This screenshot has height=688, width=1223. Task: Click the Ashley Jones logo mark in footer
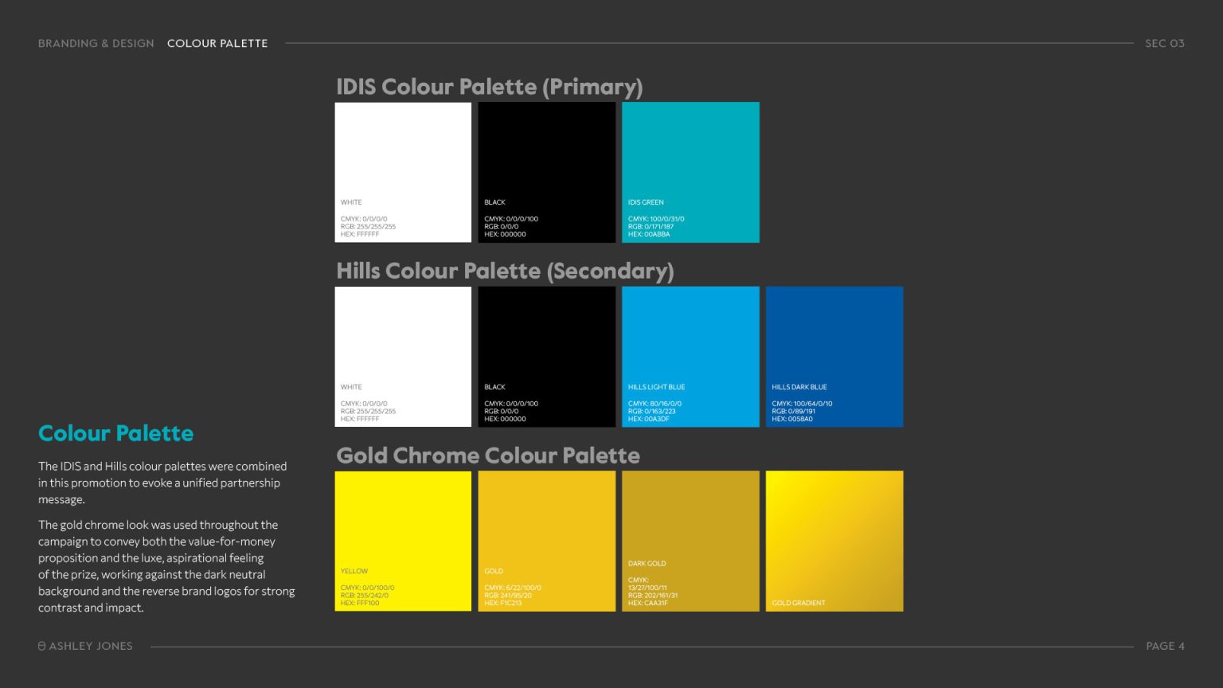41,646
